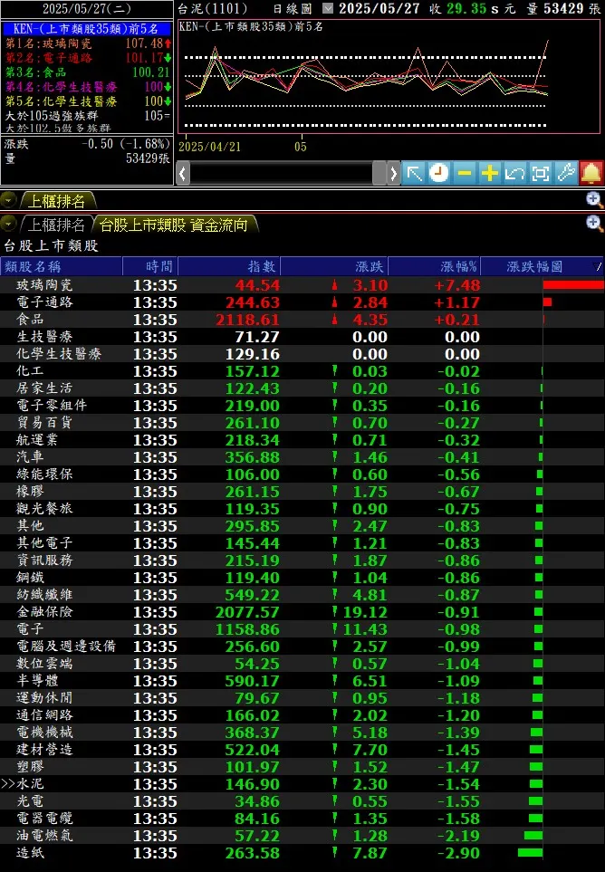Select the 航運業 sector row

[x=302, y=440]
